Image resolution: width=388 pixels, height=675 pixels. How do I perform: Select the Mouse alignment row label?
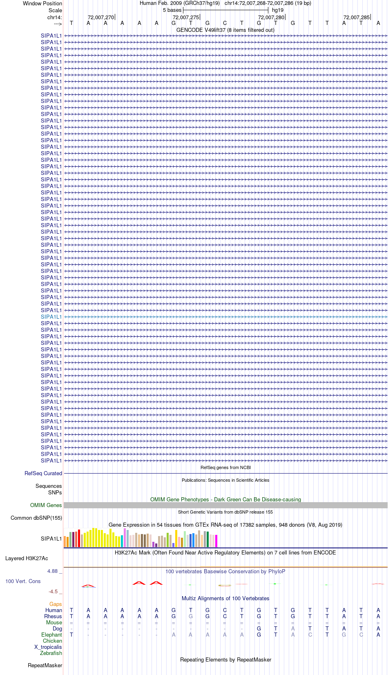tap(54, 622)
